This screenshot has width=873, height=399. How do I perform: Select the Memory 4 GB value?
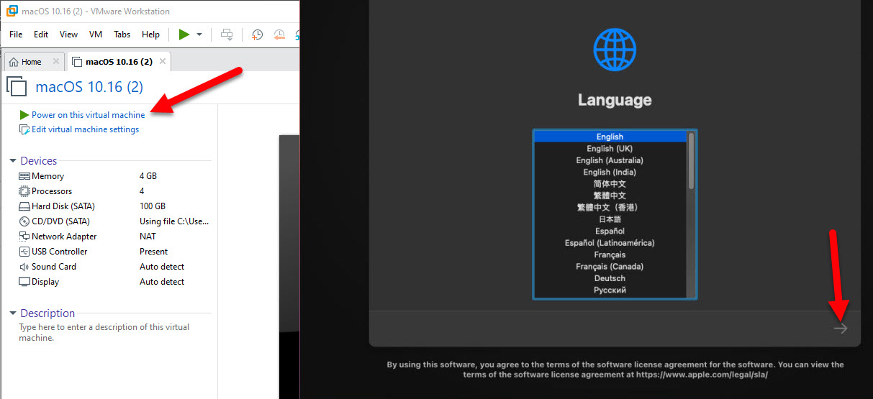[x=148, y=176]
